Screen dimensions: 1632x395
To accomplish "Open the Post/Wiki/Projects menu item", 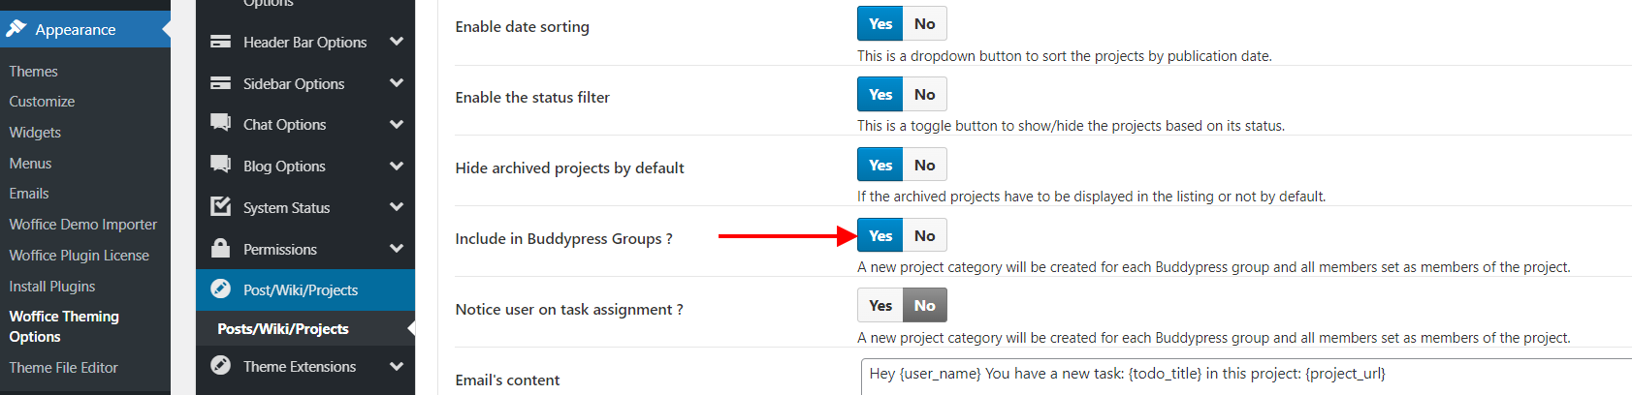I will pyautogui.click(x=301, y=289).
